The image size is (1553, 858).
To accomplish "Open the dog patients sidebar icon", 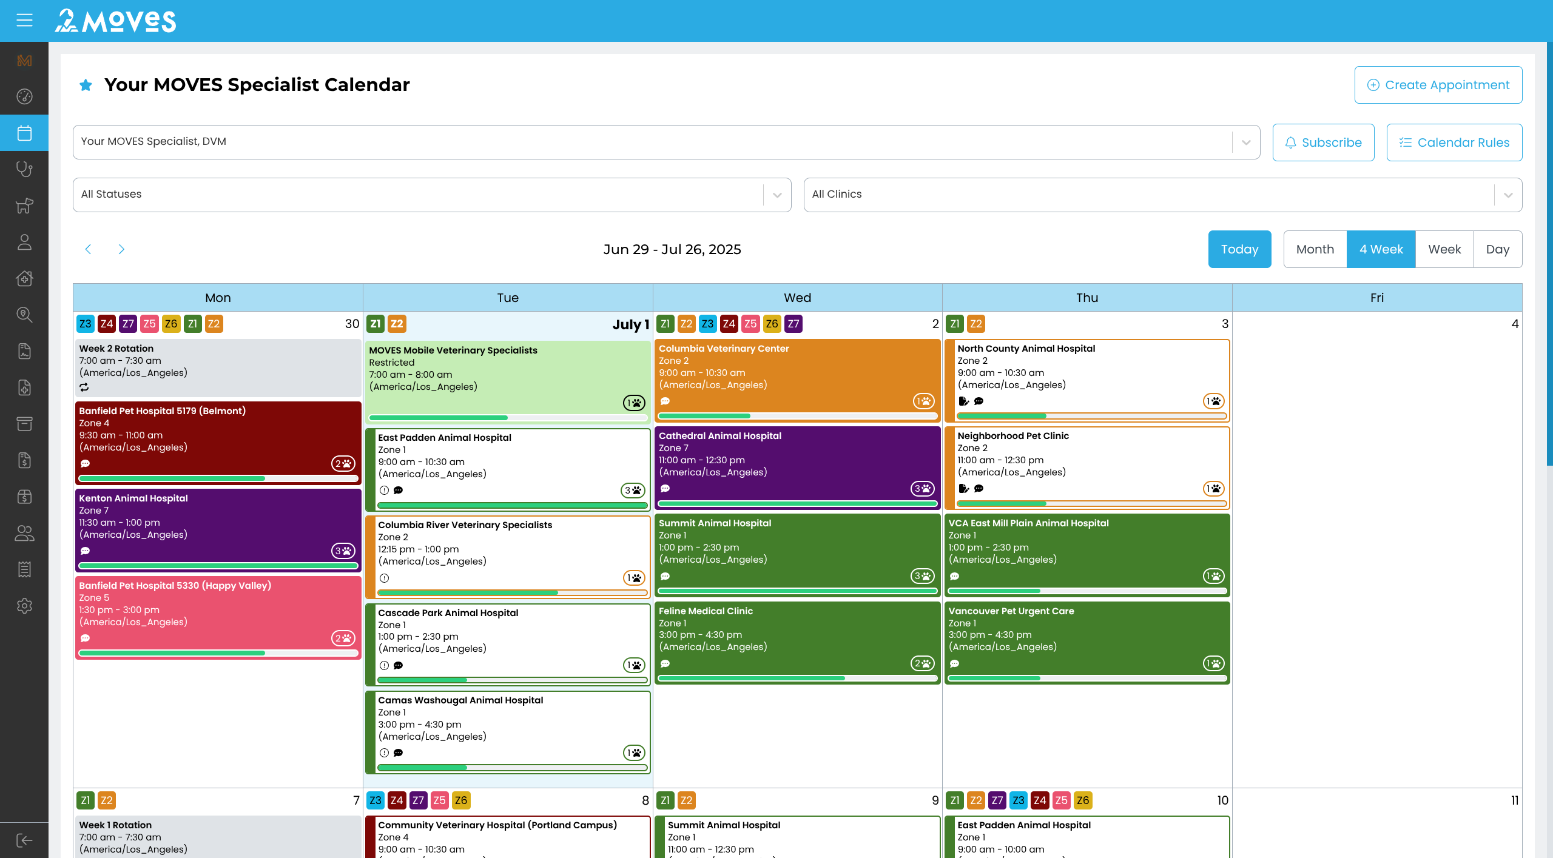I will pyautogui.click(x=24, y=206).
